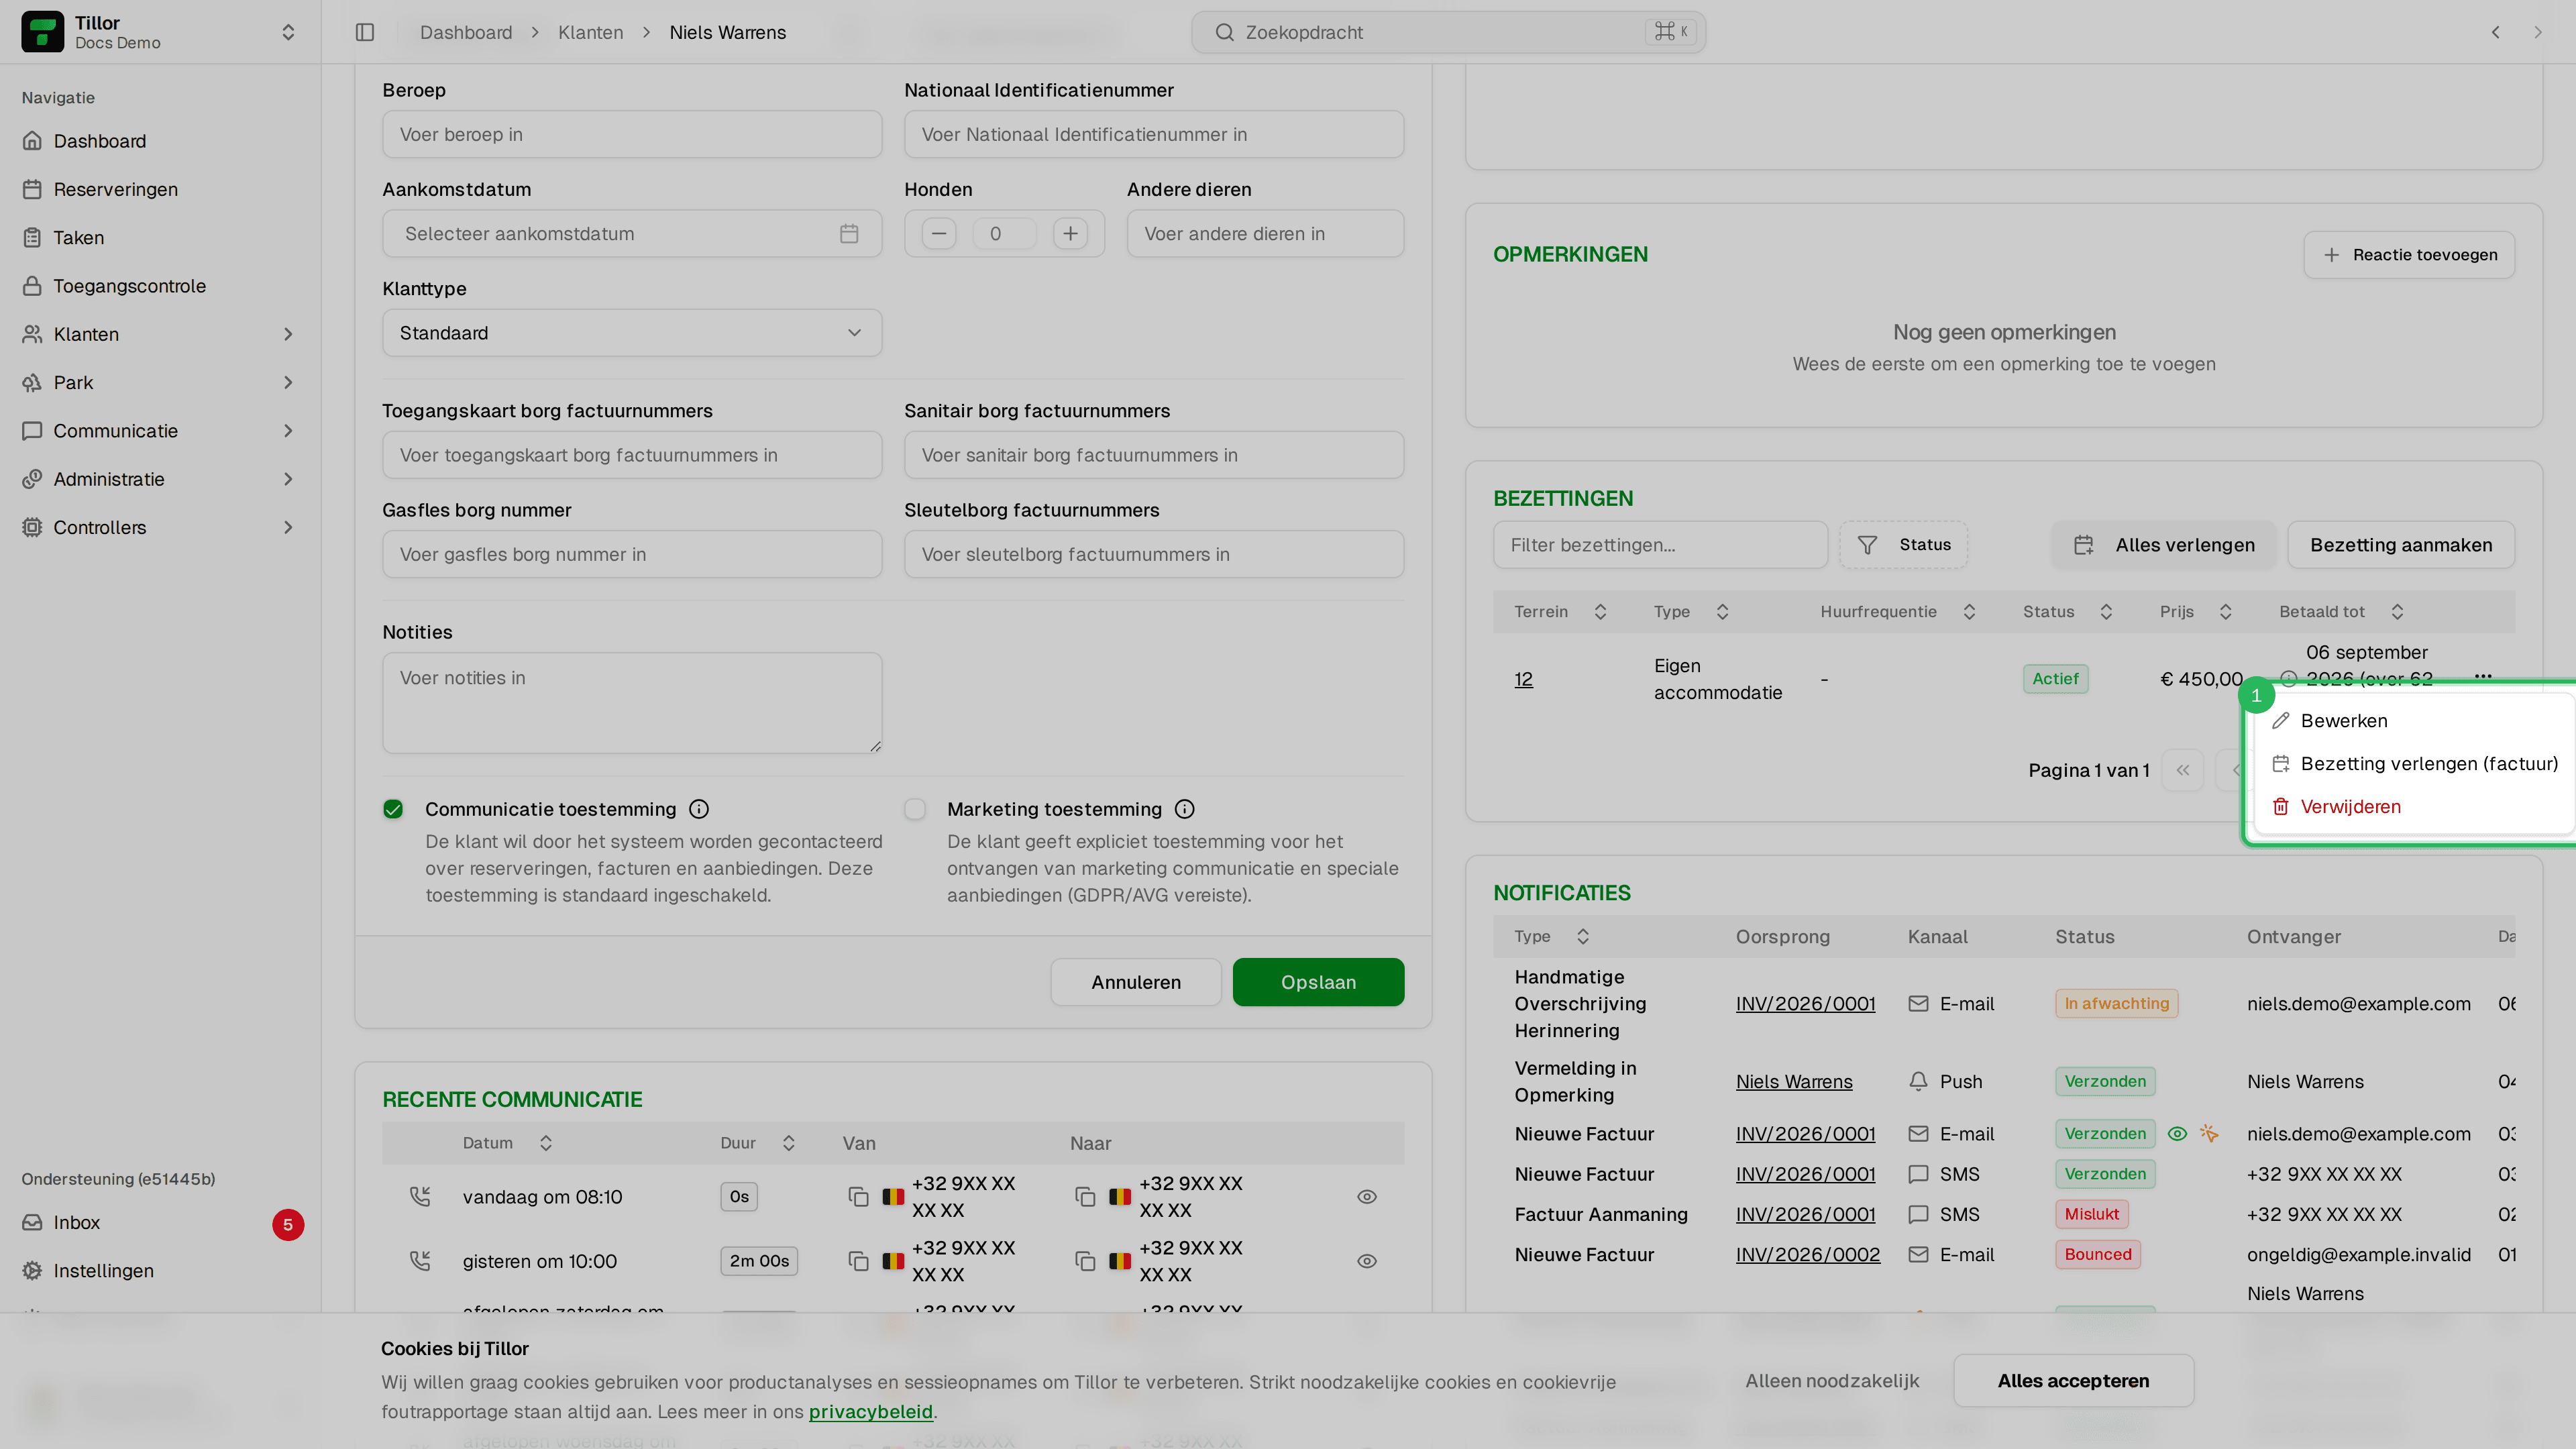The image size is (2576, 1449).
Task: View call details for gisteren om 10:00
Action: coord(1367,1262)
